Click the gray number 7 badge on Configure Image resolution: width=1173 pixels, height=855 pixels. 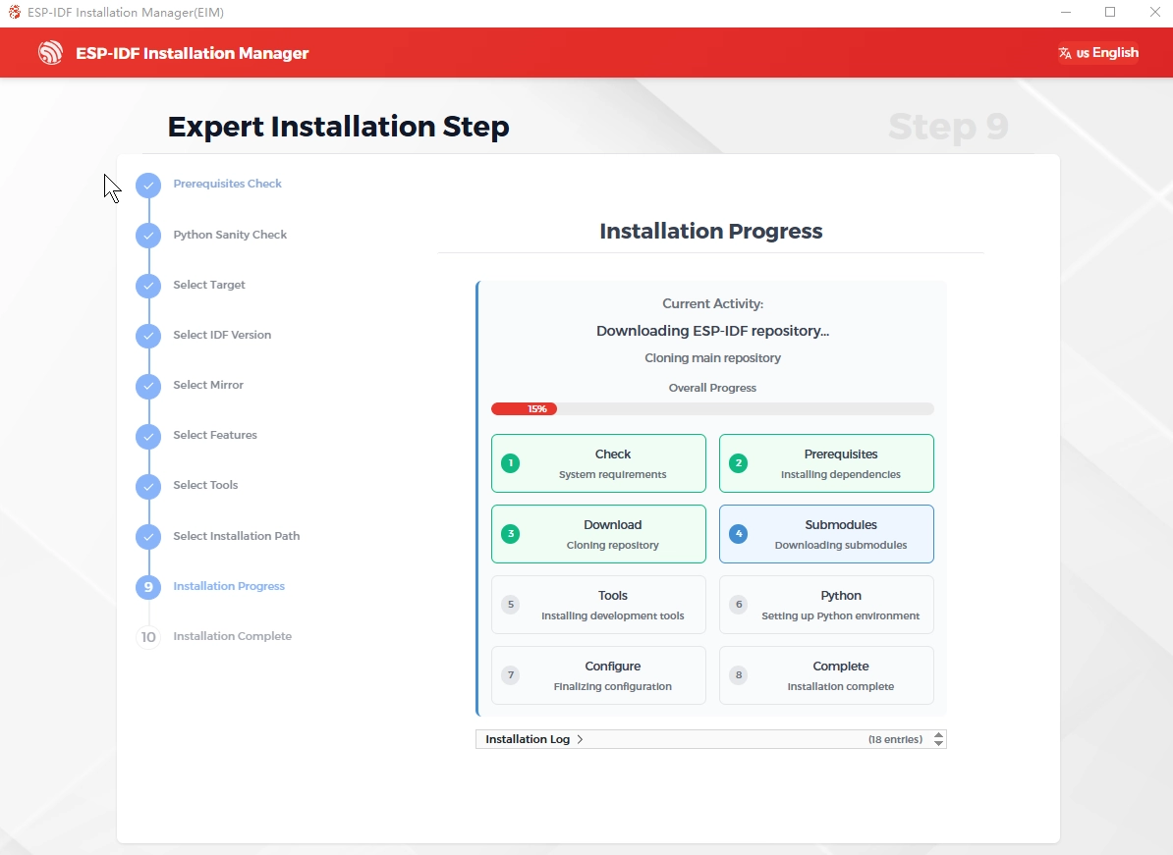point(511,675)
